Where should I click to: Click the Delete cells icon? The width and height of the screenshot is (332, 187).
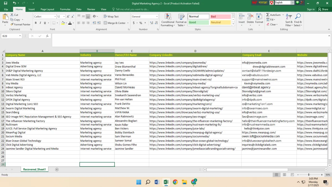pos(250,17)
